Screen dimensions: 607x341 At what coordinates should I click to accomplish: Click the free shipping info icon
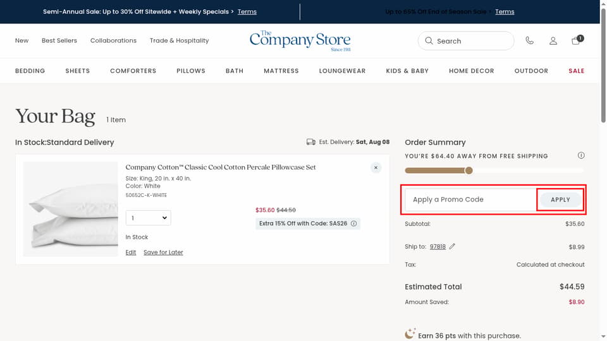click(x=581, y=155)
